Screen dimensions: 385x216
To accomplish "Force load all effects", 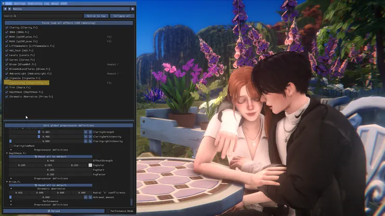I will (x=69, y=23).
